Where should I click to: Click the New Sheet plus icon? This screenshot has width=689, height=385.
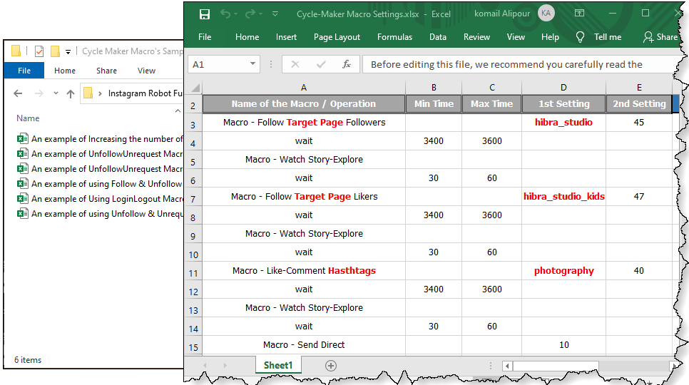point(331,366)
